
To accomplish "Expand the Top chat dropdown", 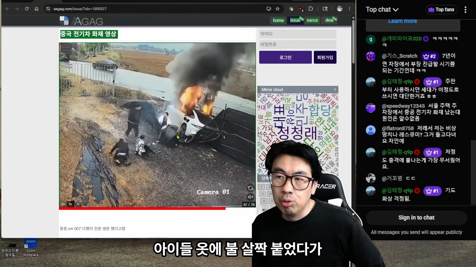I will pos(382,10).
